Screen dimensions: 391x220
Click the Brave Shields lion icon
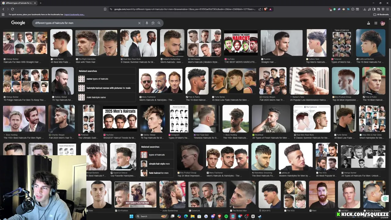[265, 9]
